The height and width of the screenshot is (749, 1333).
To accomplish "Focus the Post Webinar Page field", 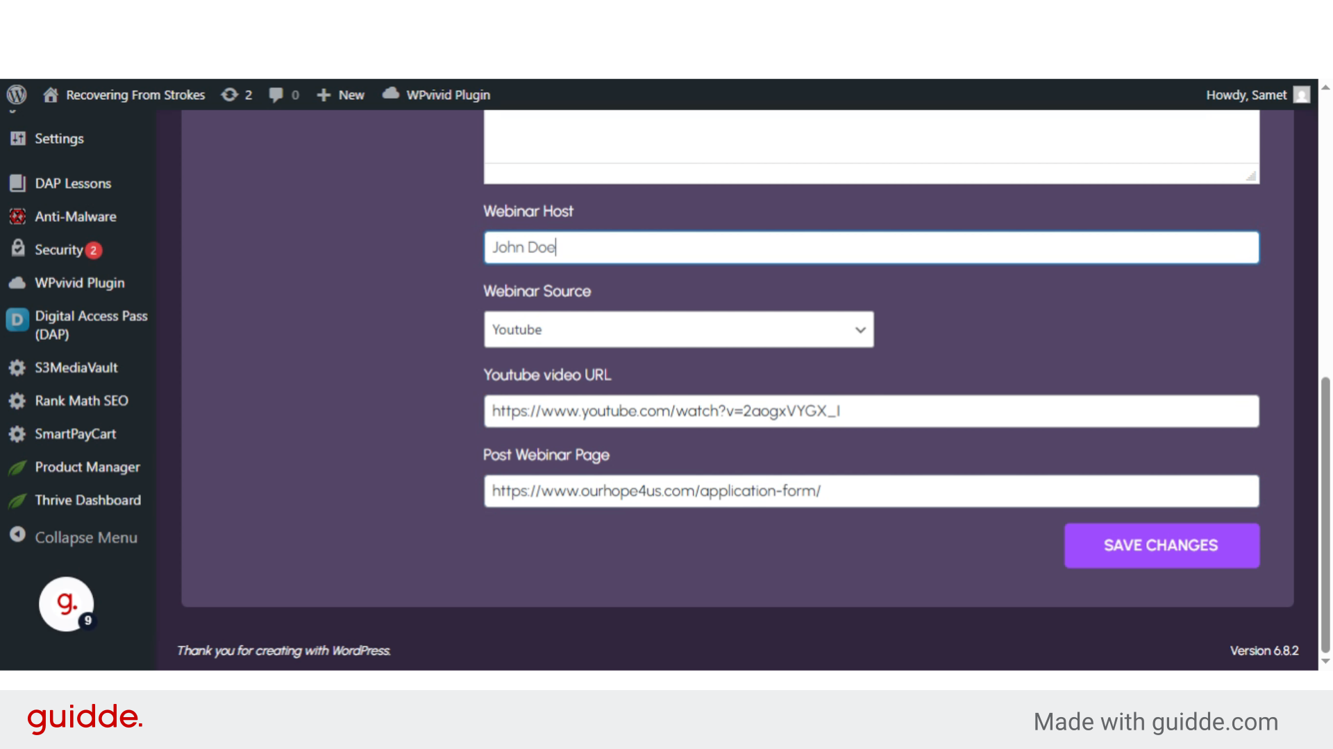I will click(x=871, y=491).
